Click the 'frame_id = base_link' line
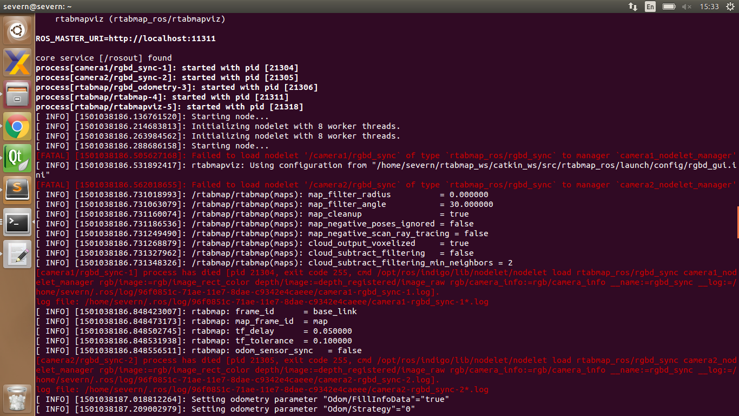 (196, 311)
